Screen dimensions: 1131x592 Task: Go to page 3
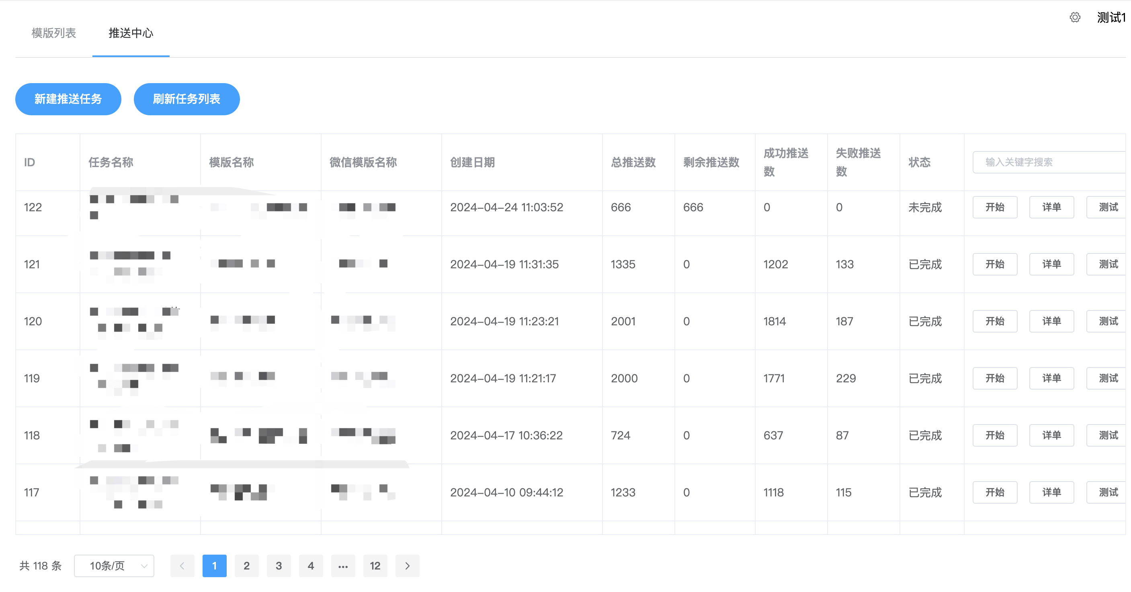click(x=279, y=565)
